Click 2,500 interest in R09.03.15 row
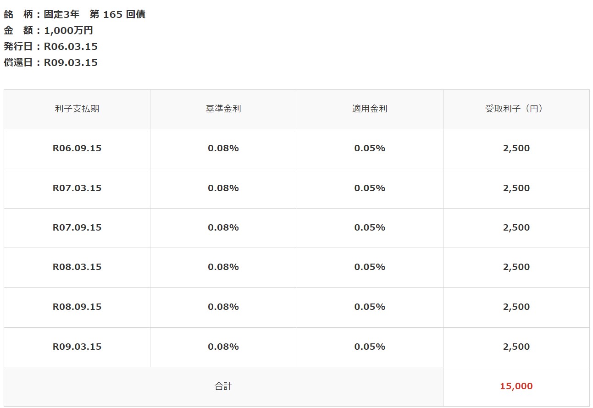 click(516, 347)
